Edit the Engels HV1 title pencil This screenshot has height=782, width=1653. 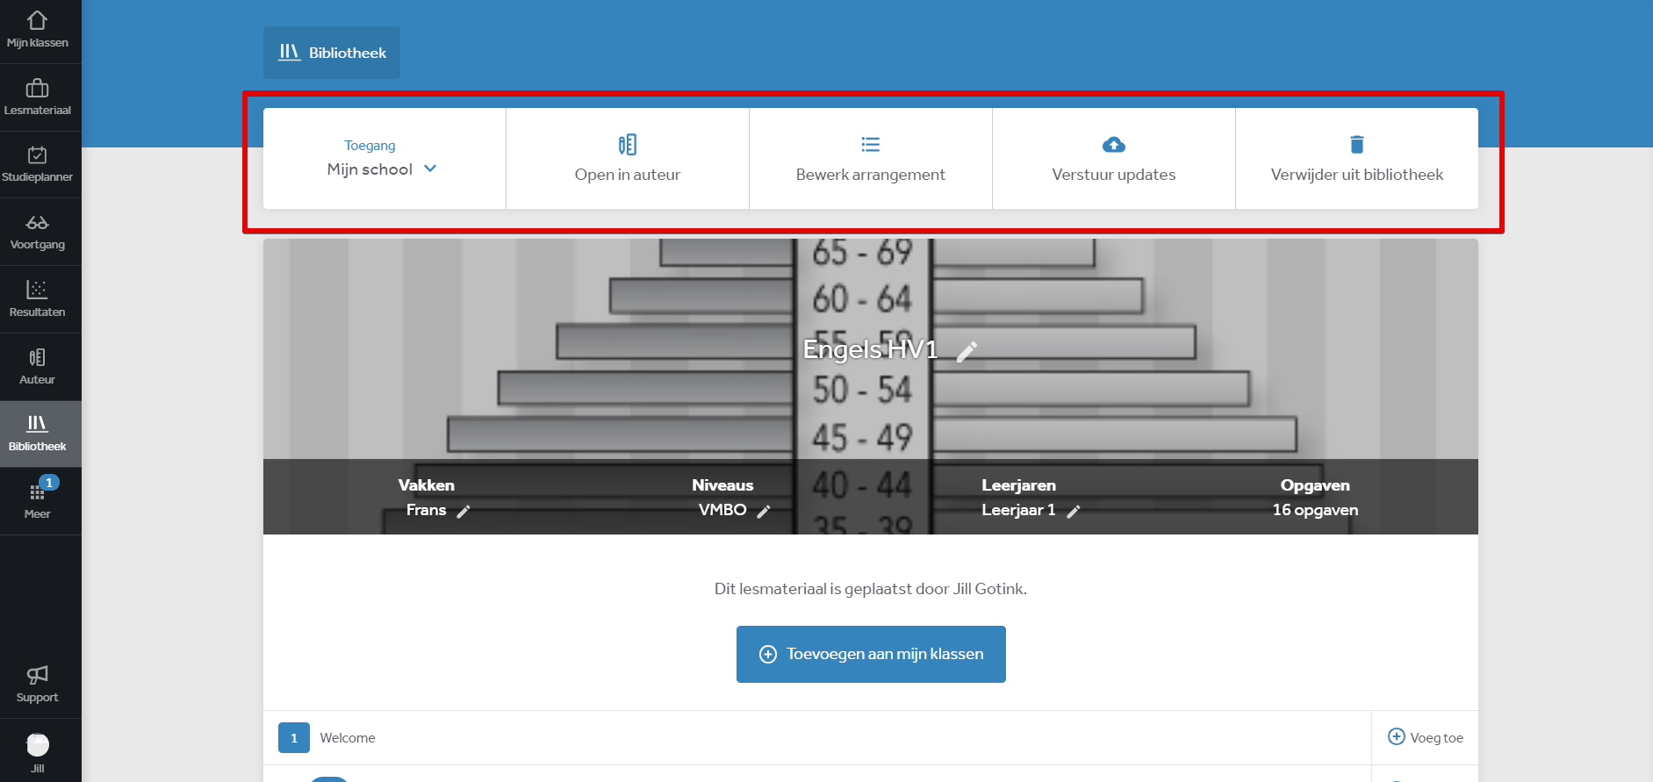967,352
